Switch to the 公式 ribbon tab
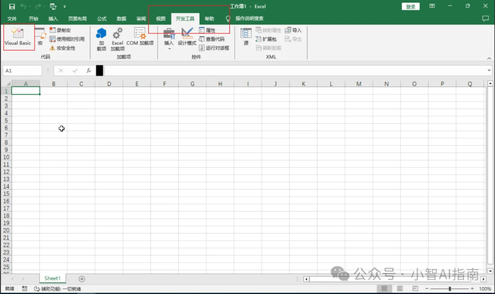Screen dimensions: 495x294 pos(102,19)
